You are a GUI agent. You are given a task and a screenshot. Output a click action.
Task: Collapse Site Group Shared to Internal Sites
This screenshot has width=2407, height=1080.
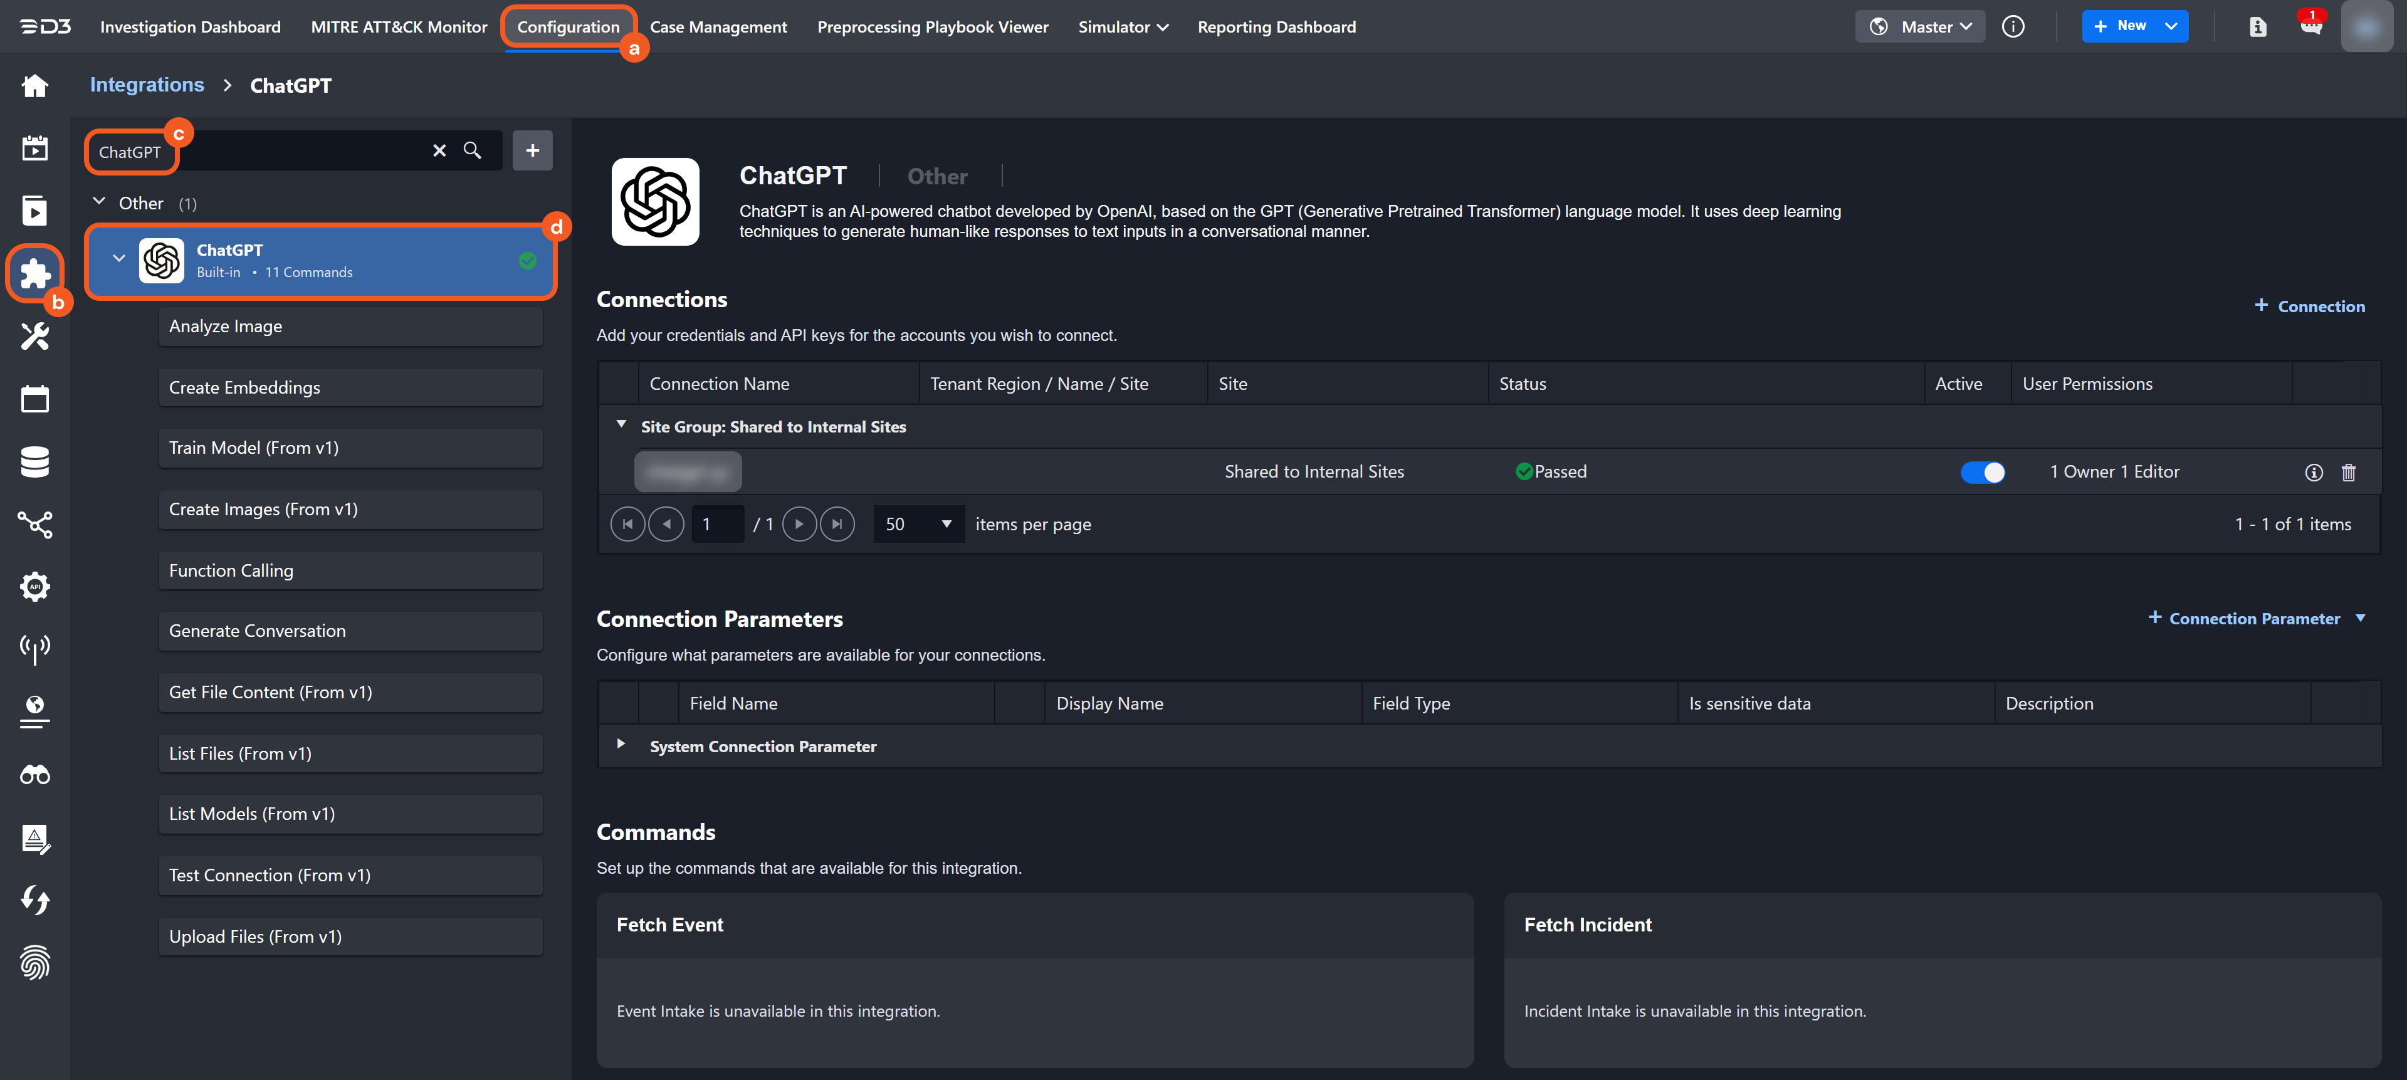(621, 425)
